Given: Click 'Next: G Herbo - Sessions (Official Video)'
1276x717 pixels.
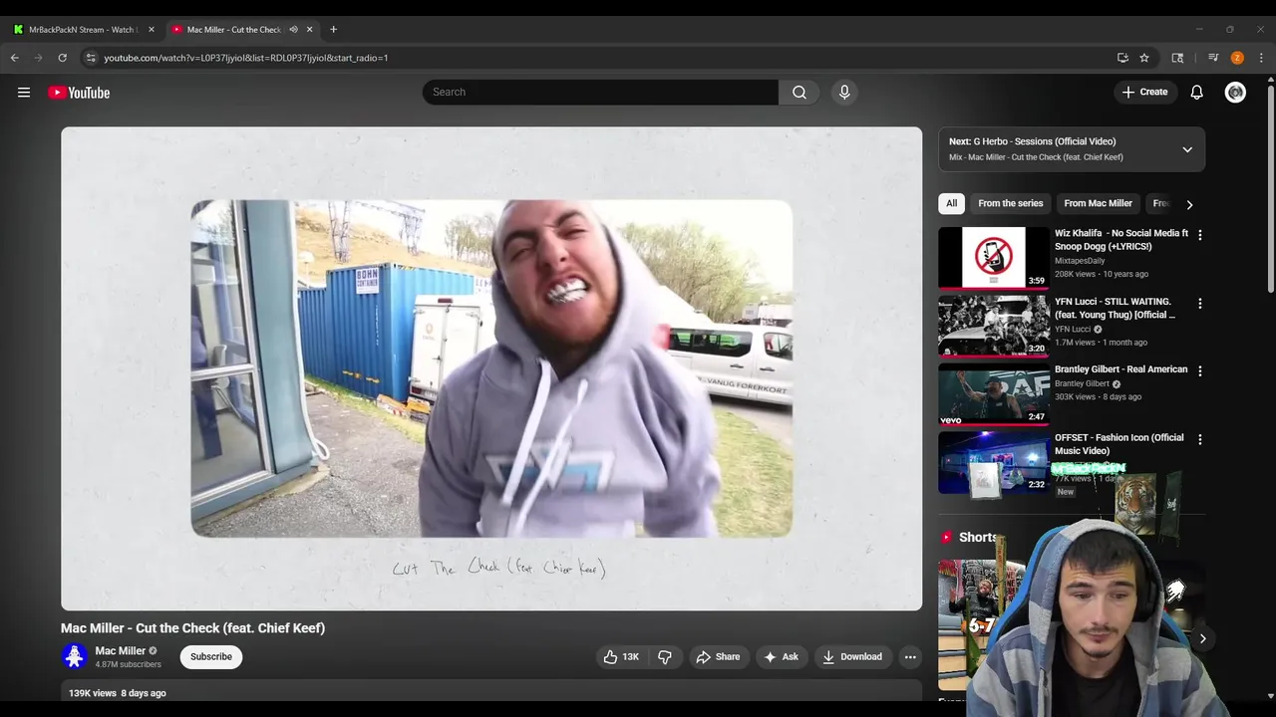Looking at the screenshot, I should [x=1033, y=141].
